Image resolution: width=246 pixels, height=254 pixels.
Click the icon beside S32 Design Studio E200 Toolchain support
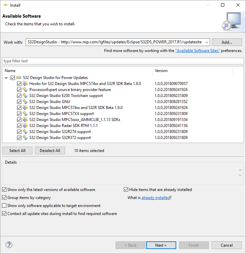click(x=25, y=96)
